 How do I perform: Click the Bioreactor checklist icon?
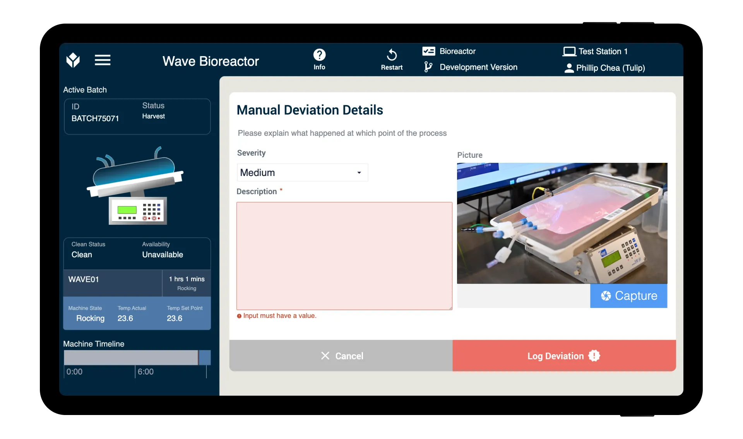[428, 51]
